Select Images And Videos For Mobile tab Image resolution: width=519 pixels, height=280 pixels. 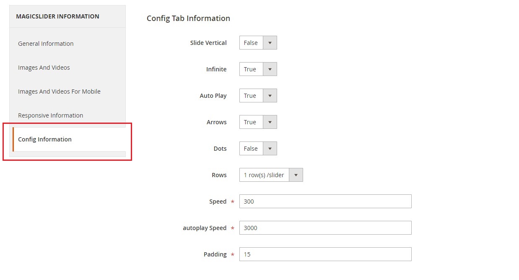59,92
